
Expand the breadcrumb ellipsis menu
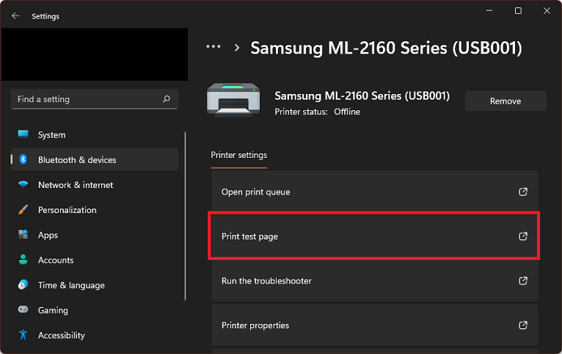[x=214, y=46]
